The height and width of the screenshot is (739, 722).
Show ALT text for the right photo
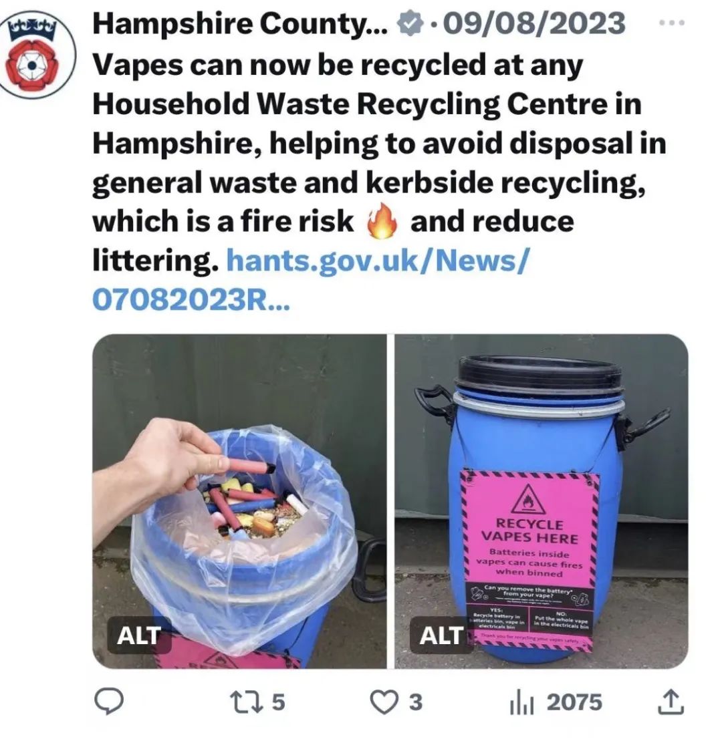(x=441, y=635)
